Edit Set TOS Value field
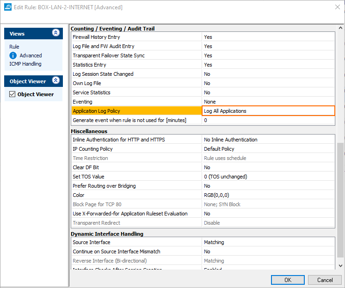The image size is (345, 288). click(x=268, y=177)
